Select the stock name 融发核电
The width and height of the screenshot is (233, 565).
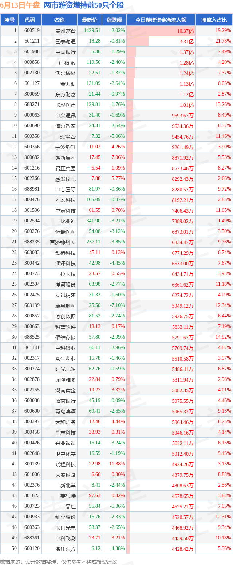coord(66,179)
